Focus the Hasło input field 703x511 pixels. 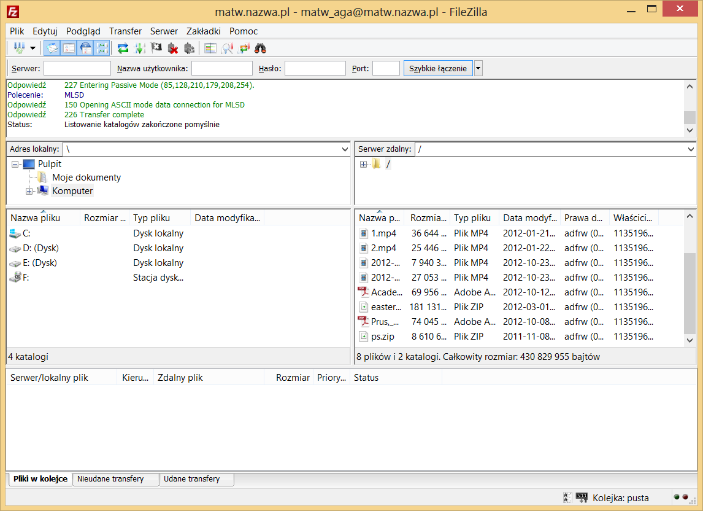[315, 68]
